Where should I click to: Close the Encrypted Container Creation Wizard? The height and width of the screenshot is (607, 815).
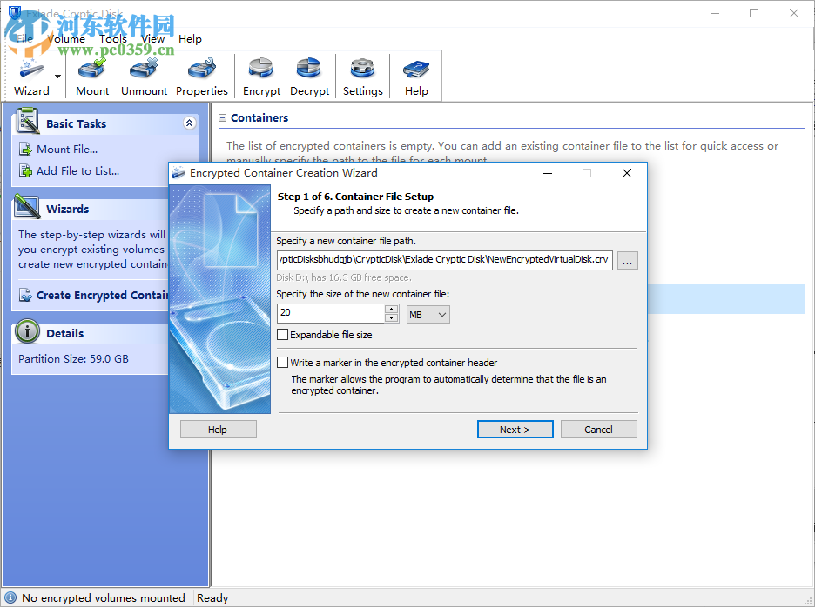[627, 173]
